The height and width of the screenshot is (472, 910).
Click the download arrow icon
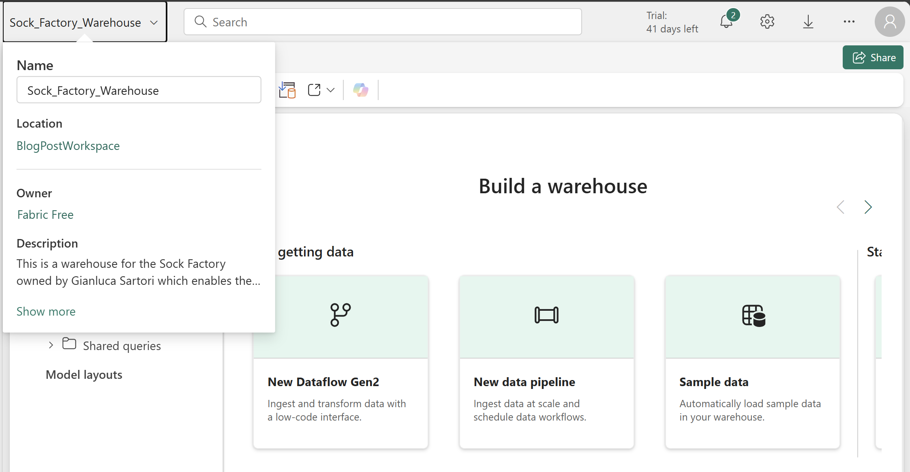tap(808, 21)
